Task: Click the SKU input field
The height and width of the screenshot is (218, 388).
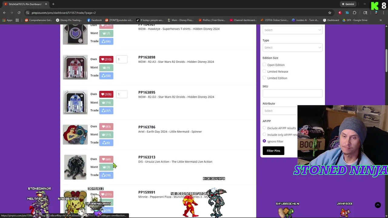Action: tap(292, 93)
